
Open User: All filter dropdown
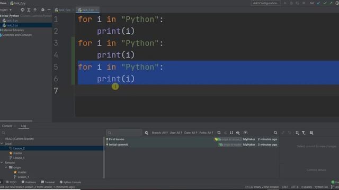[x=176, y=132]
